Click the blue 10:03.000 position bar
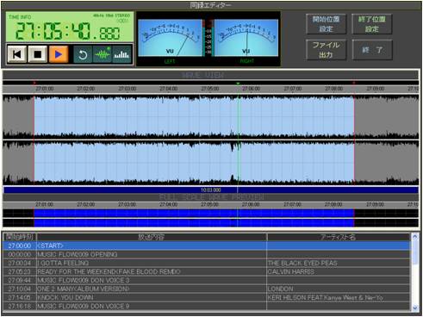This screenshot has width=423, height=317. click(211, 190)
